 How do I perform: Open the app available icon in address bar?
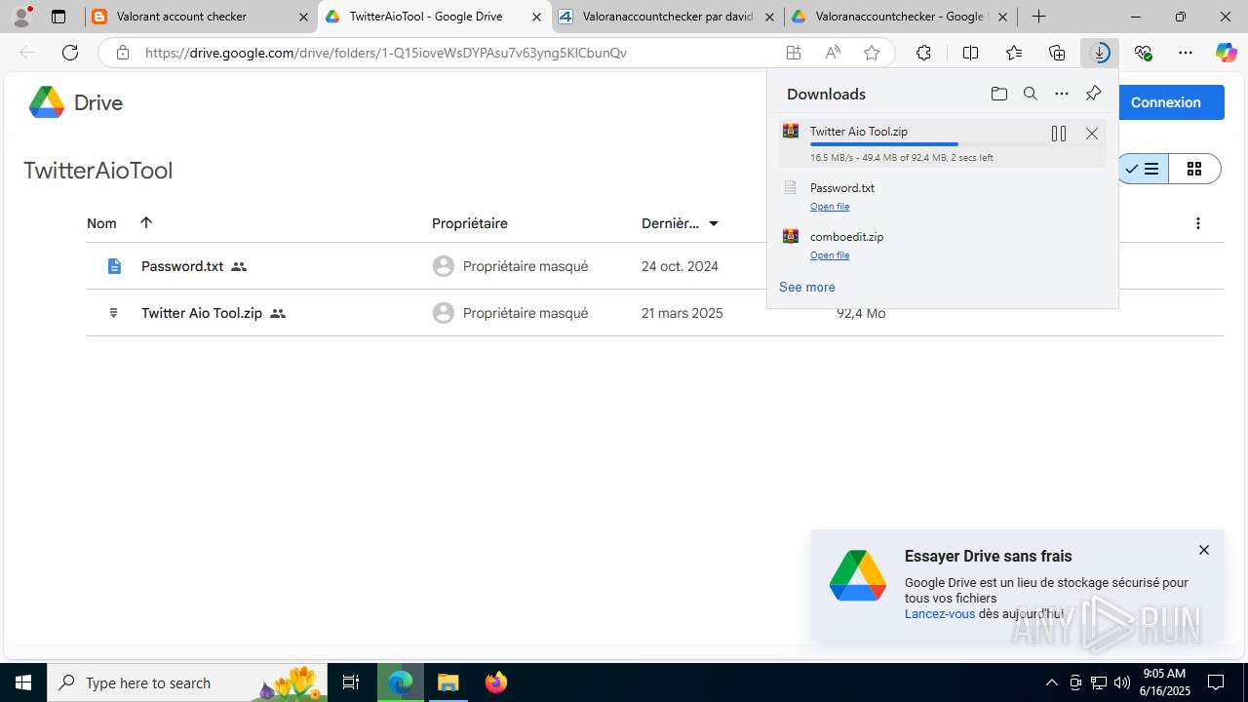pos(794,54)
